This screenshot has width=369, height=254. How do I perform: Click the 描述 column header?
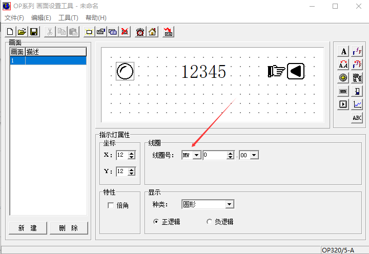click(56, 52)
